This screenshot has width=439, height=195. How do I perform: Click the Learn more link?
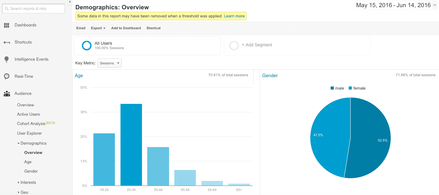pos(234,16)
